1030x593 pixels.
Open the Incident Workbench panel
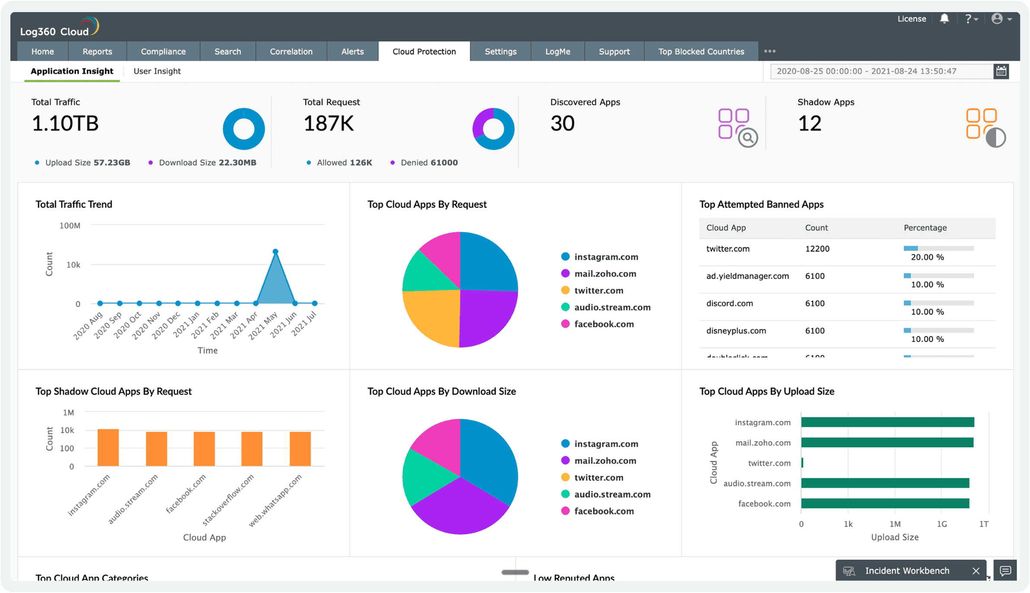coord(907,571)
